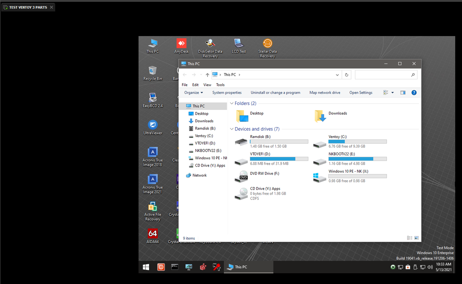Screen dimensions: 462x284
Task: Switch to details view icon in status bar
Action: coord(410,238)
